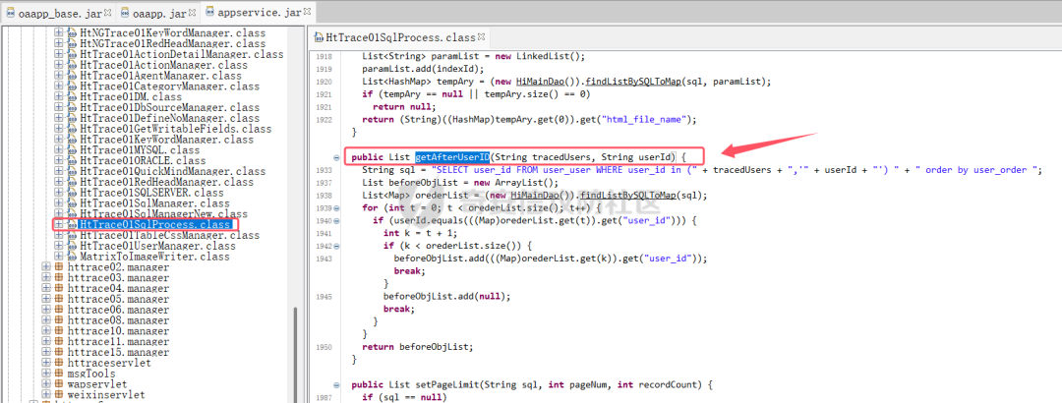
Task: Select the HtTrace01SqlProcess.class editor tab
Action: pyautogui.click(x=399, y=37)
